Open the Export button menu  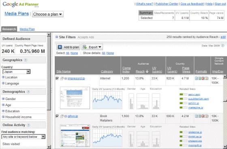(x=92, y=47)
